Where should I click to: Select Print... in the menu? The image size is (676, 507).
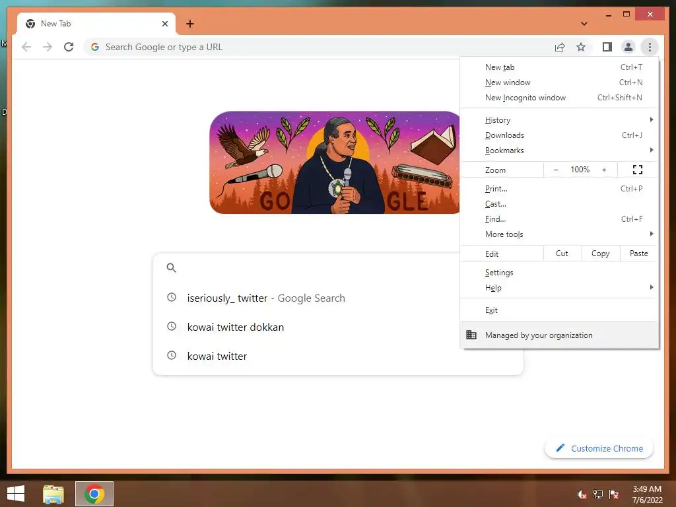[x=559, y=188]
